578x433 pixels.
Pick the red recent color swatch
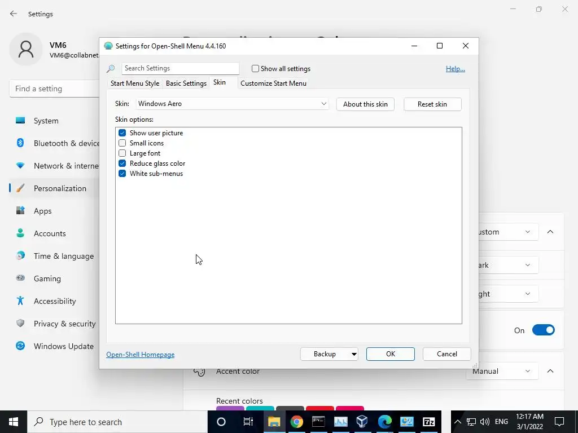click(320, 408)
